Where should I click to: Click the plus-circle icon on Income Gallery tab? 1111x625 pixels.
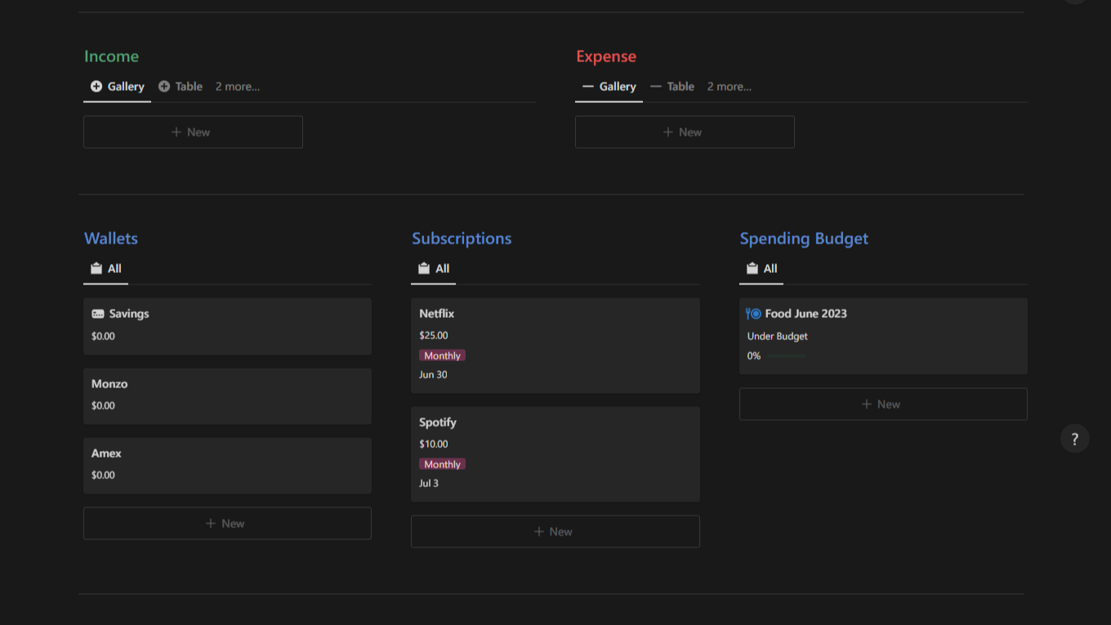pyautogui.click(x=96, y=87)
